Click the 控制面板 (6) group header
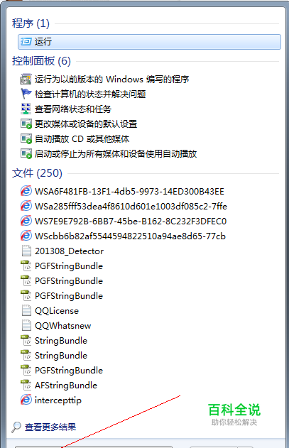The width and height of the screenshot is (289, 448). pyautogui.click(x=41, y=61)
